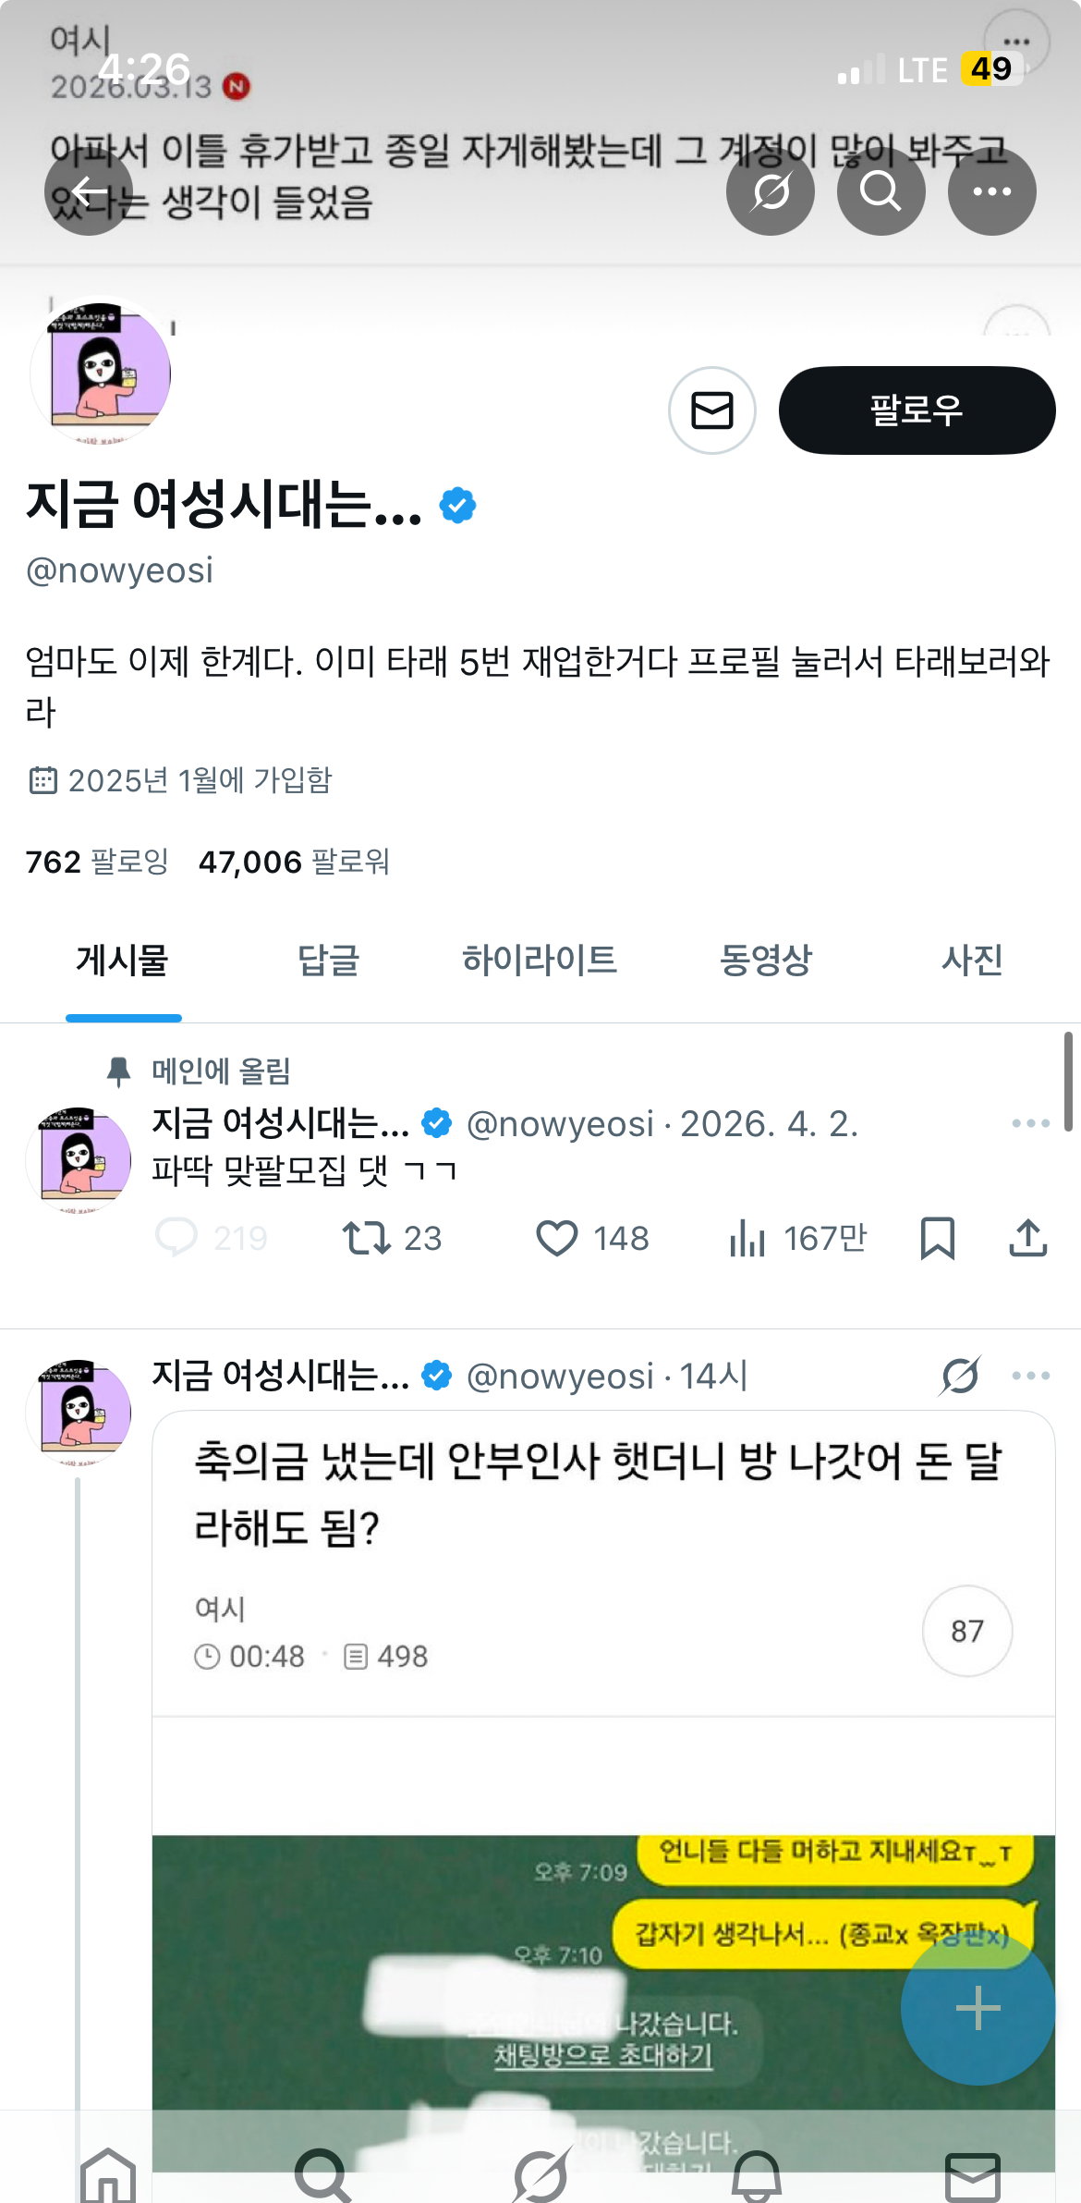Expand more options on the 14시 post
Screen dimensions: 1081x2203
1030,1376
